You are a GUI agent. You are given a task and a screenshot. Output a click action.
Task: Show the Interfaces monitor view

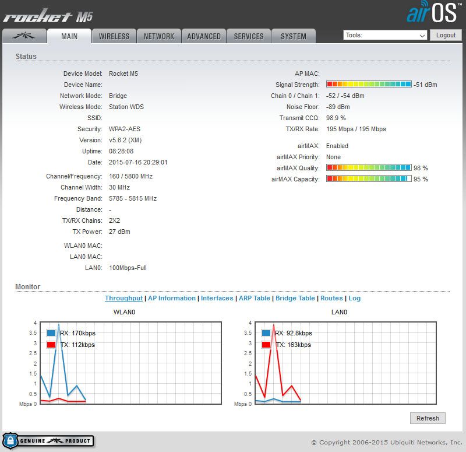pyautogui.click(x=217, y=298)
